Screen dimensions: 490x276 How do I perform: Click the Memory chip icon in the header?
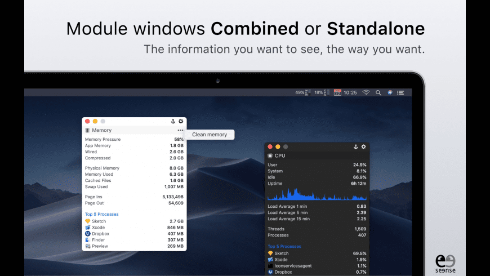pos(87,130)
